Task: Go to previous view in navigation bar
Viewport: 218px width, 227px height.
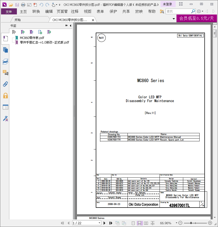Action: click(117, 223)
